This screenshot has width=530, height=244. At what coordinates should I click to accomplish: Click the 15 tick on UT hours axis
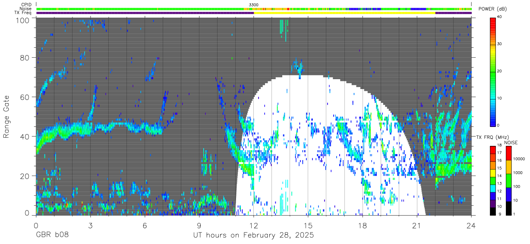click(308, 225)
